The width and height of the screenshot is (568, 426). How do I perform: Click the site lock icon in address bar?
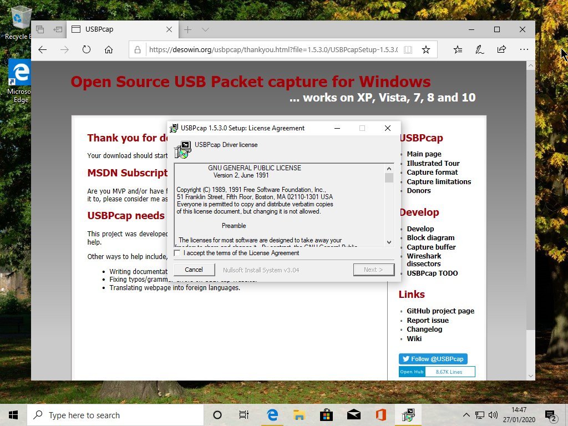coord(138,49)
